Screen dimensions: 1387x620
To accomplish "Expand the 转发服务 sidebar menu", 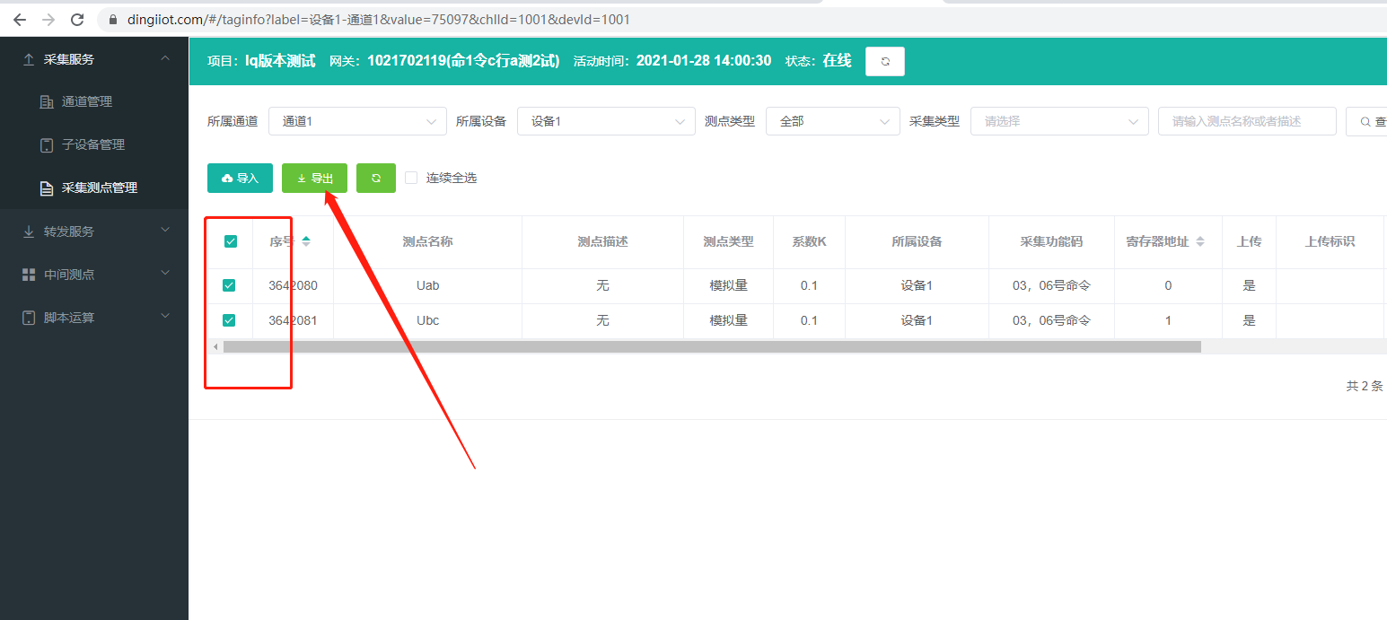I will [94, 231].
